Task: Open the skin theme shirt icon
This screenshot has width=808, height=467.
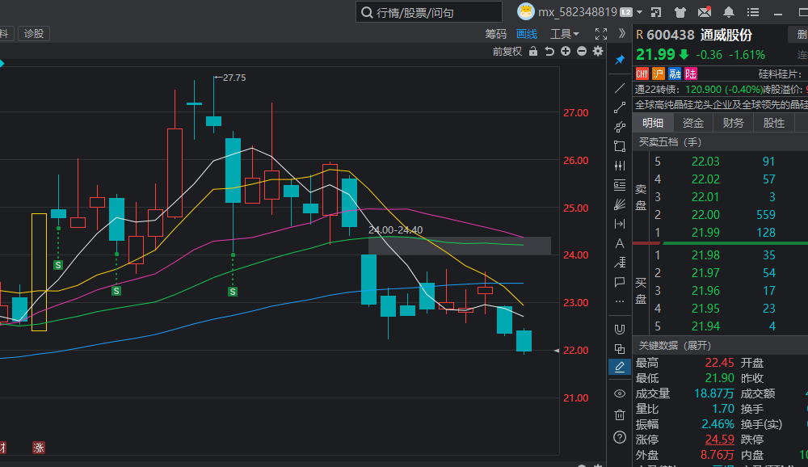Action: point(680,12)
